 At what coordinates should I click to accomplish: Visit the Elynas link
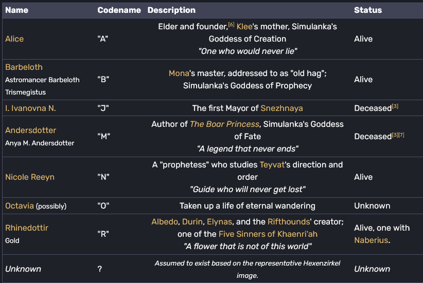219,222
